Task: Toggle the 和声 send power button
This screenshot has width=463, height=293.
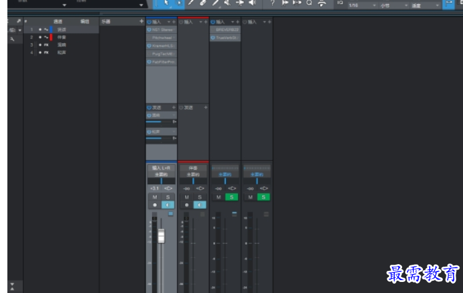Action: click(x=149, y=132)
